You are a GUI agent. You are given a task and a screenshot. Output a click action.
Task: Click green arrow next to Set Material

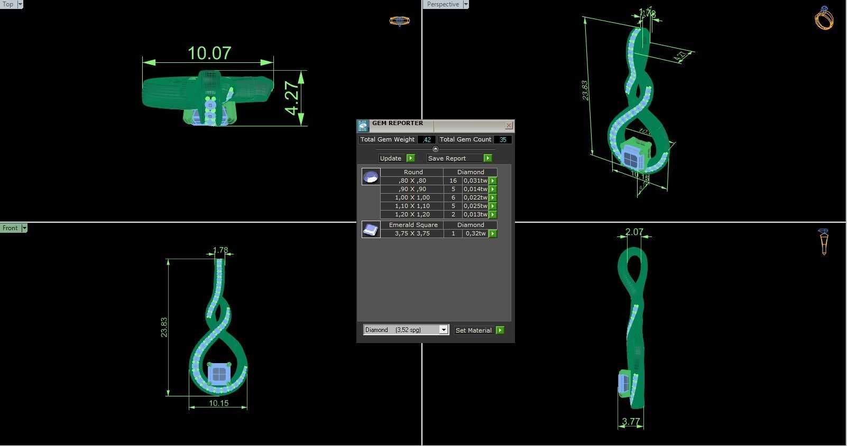[x=500, y=330]
